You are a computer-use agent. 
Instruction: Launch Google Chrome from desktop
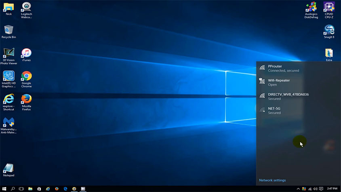click(x=26, y=79)
